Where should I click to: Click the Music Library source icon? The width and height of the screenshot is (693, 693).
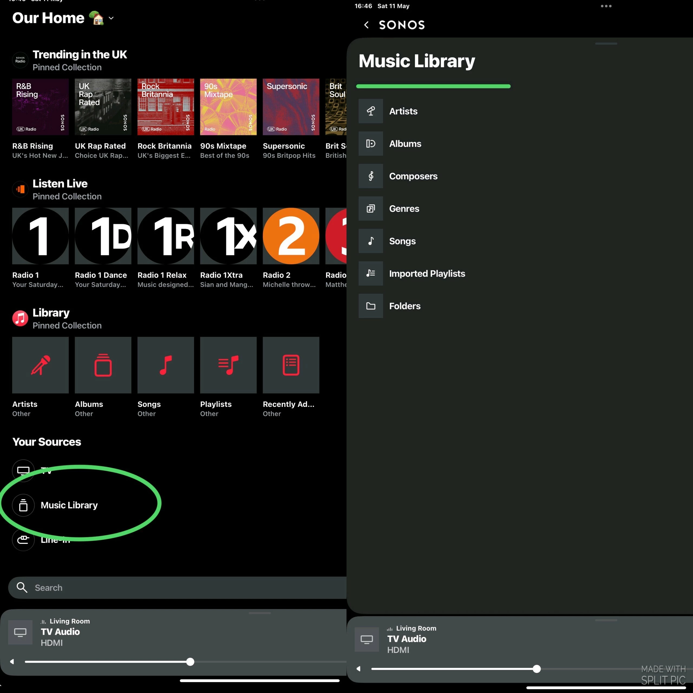pos(23,505)
